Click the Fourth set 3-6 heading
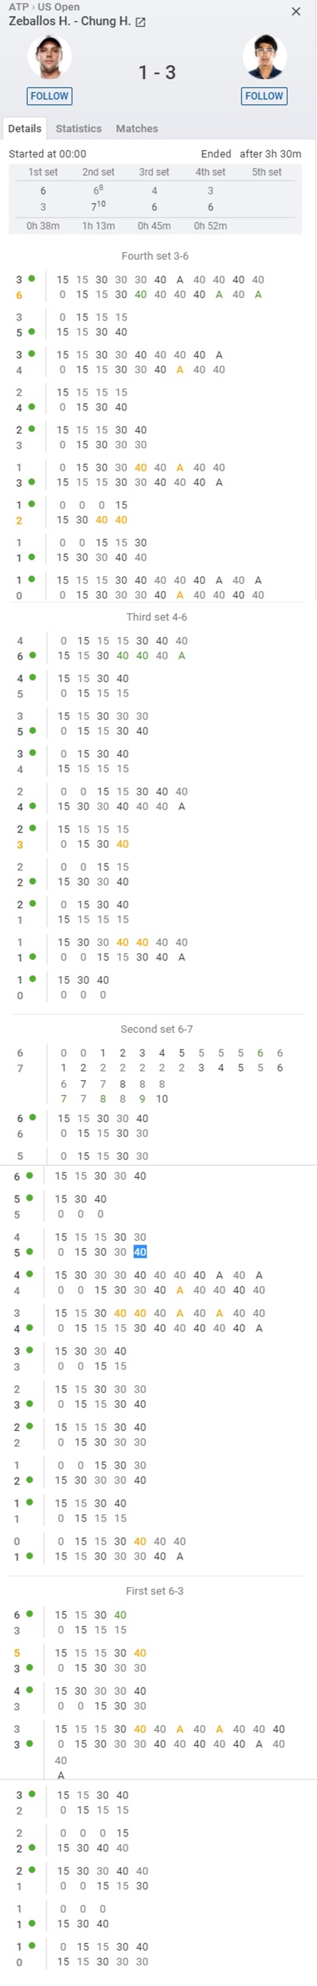The image size is (317, 1986). (155, 256)
